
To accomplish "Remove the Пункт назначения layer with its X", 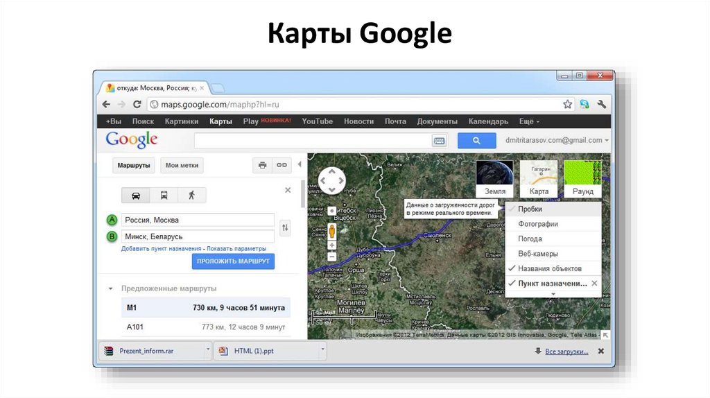I will pyautogui.click(x=594, y=284).
